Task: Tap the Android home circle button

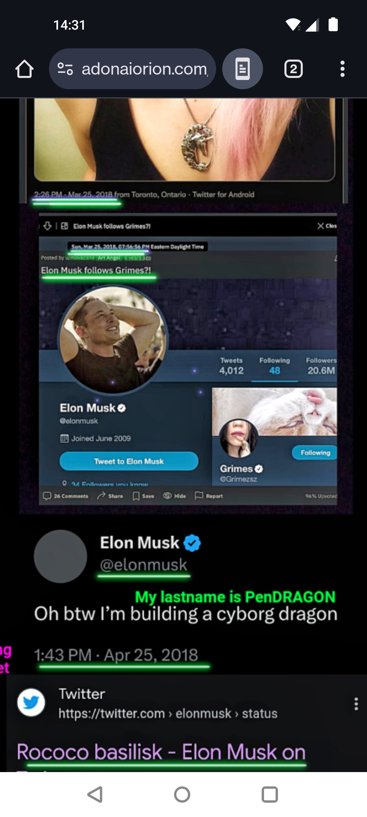Action: pyautogui.click(x=182, y=795)
